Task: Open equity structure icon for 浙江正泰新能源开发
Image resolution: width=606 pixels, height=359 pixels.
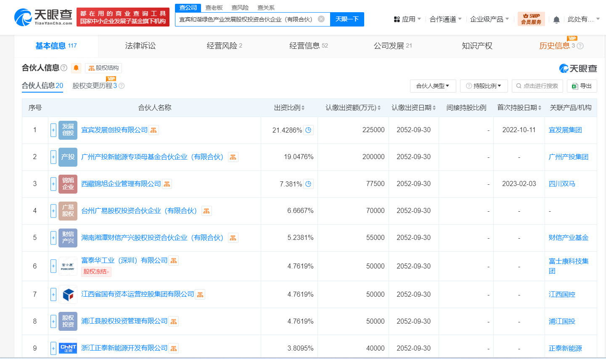Action: (x=174, y=348)
